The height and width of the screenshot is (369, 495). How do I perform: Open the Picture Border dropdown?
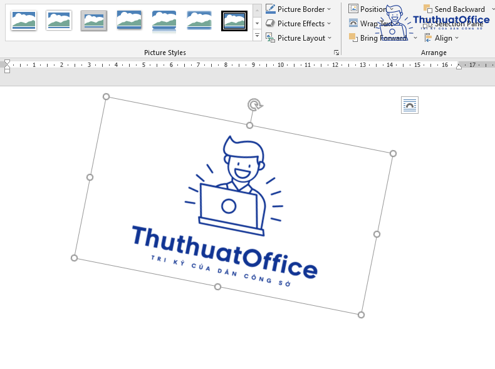click(x=298, y=9)
